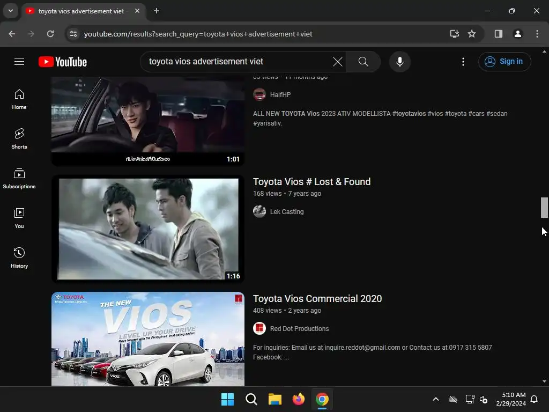Click Chrome icon in taskbar
The image size is (549, 412).
[x=322, y=399]
